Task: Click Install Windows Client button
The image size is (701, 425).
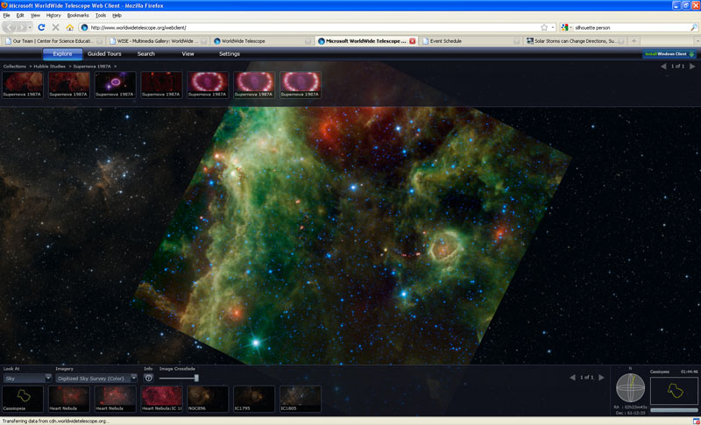Action: pos(669,54)
